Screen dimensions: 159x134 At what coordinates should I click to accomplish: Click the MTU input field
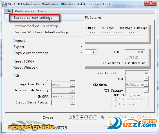pyautogui.click(x=135, y=52)
